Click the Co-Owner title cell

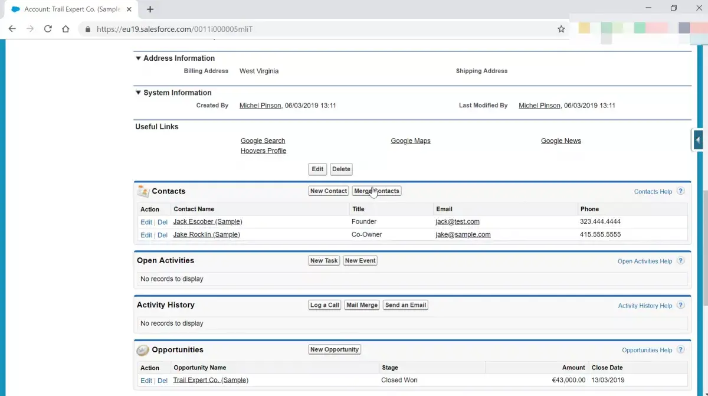367,234
